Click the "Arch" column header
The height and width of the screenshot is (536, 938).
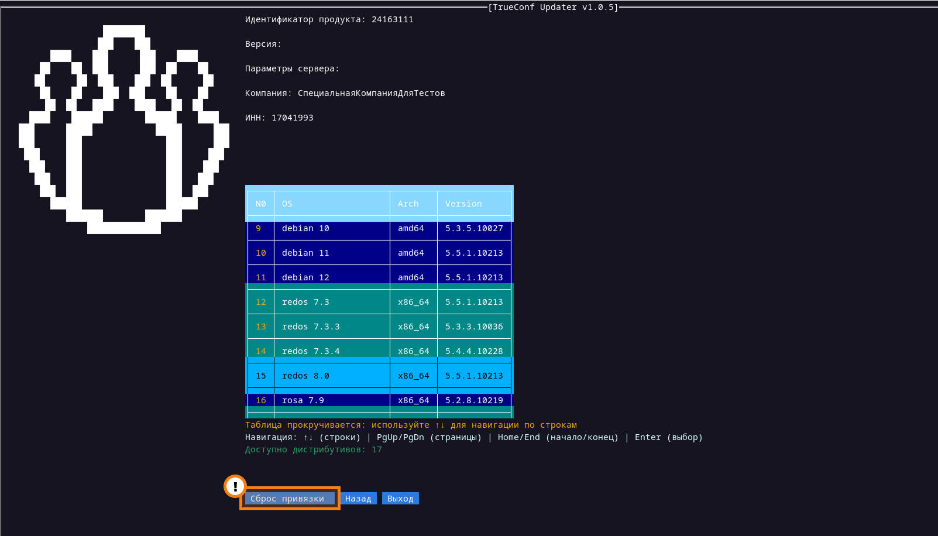pos(408,204)
